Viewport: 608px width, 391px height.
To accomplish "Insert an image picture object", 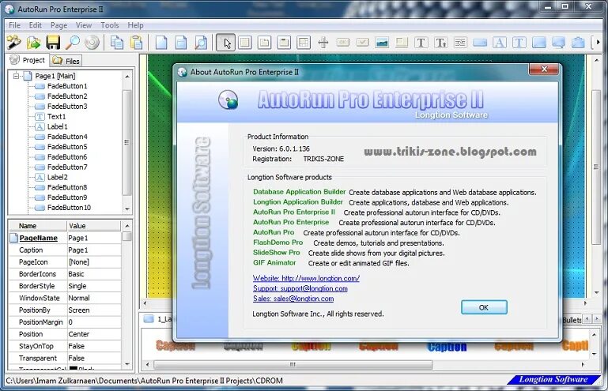I will tap(382, 42).
